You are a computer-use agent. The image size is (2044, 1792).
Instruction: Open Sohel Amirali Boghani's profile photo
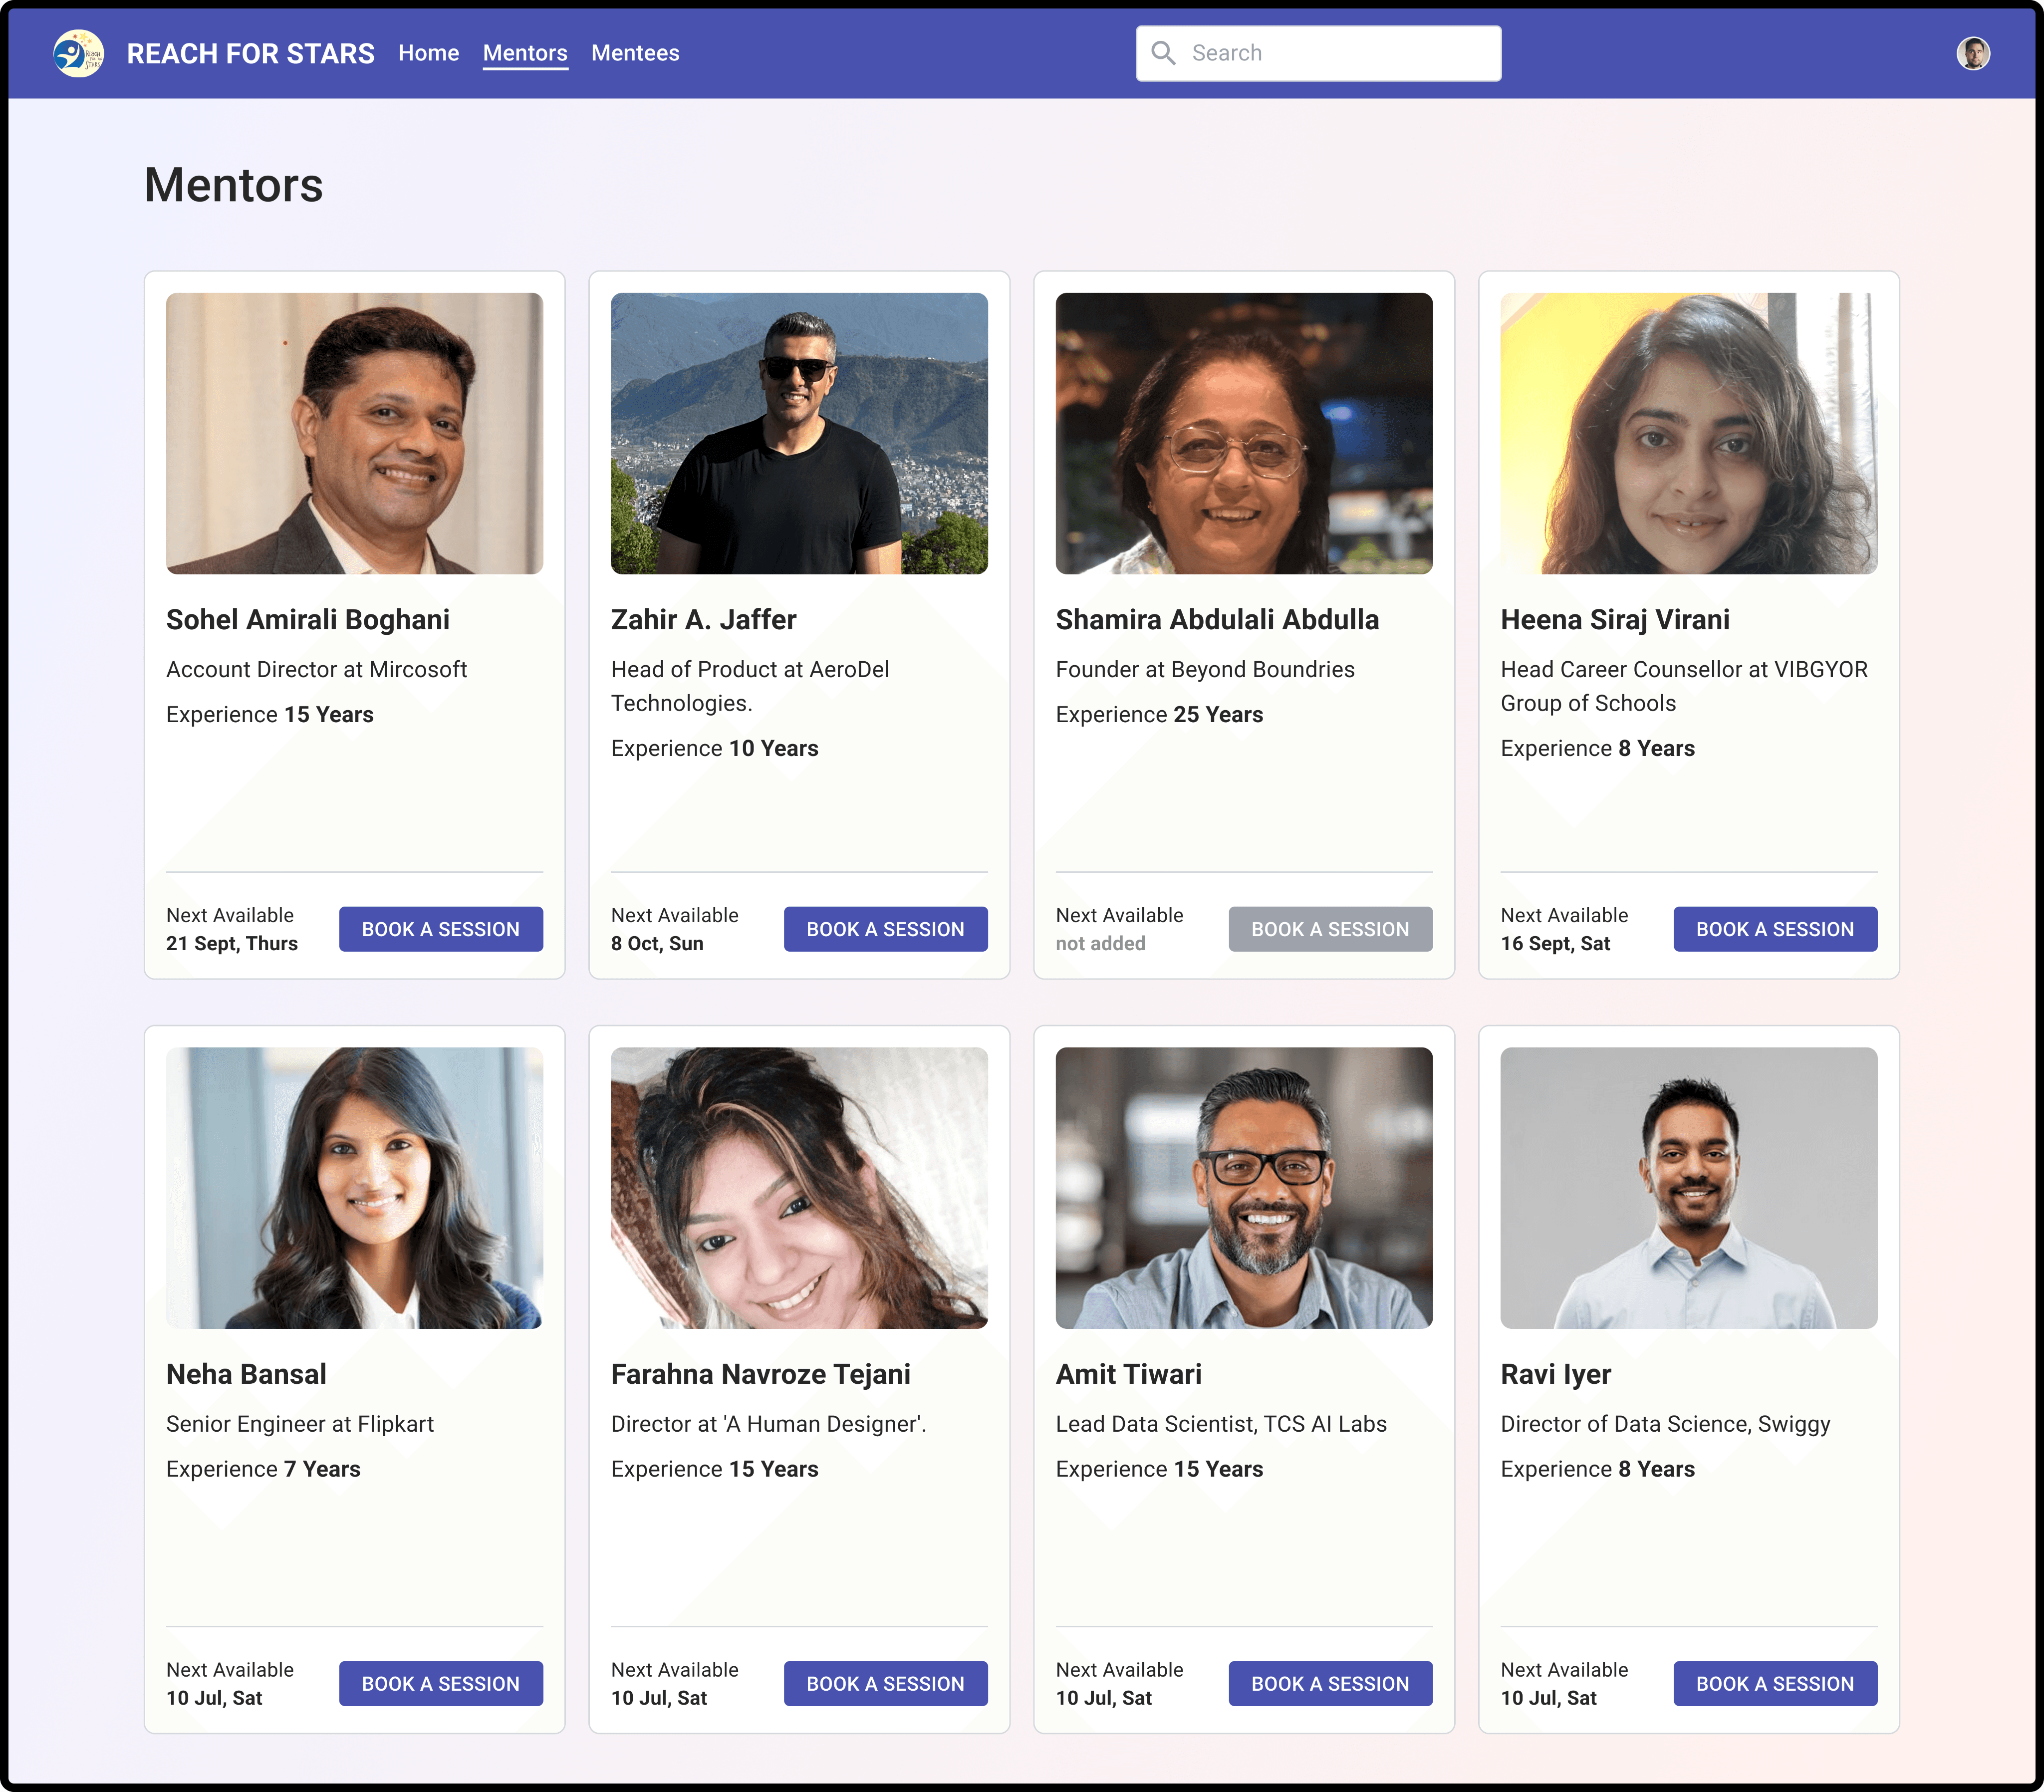(x=354, y=433)
